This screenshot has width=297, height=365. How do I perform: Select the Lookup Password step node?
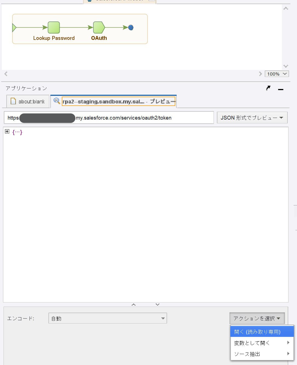pyautogui.click(x=54, y=28)
